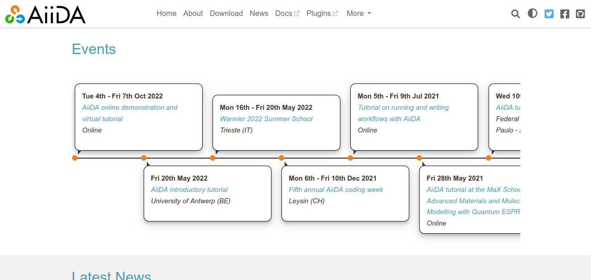
Task: Open the Twitter icon link
Action: click(x=549, y=14)
